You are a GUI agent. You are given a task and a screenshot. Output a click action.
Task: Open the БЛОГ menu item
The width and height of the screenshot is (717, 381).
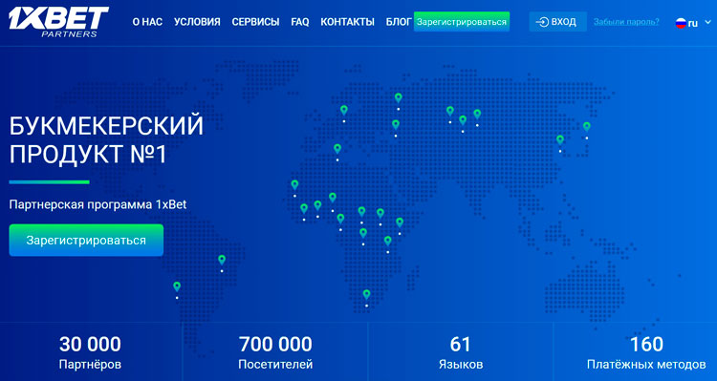tap(399, 22)
